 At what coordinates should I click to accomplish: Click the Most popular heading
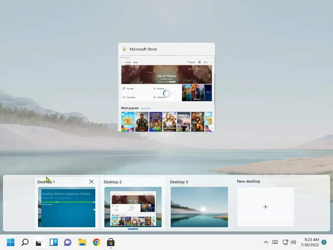(130, 108)
